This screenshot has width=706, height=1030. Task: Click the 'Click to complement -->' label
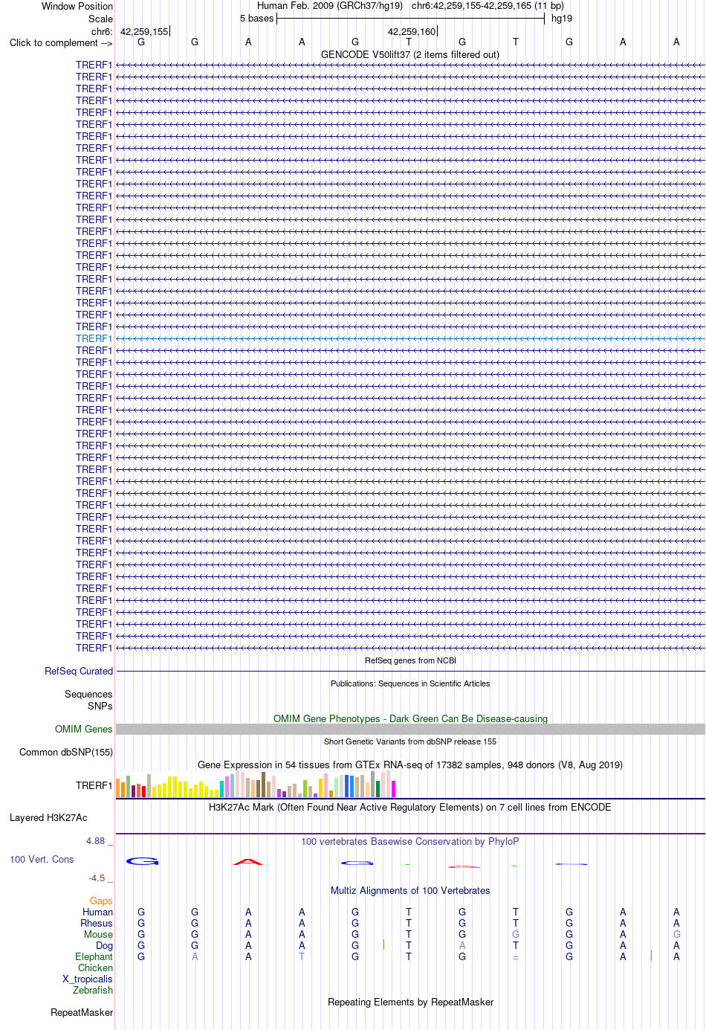pos(61,42)
